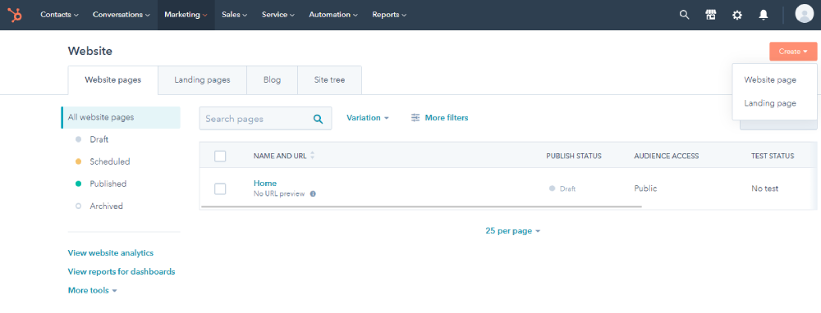
Task: Switch to the Website pages tab
Action: tap(112, 80)
